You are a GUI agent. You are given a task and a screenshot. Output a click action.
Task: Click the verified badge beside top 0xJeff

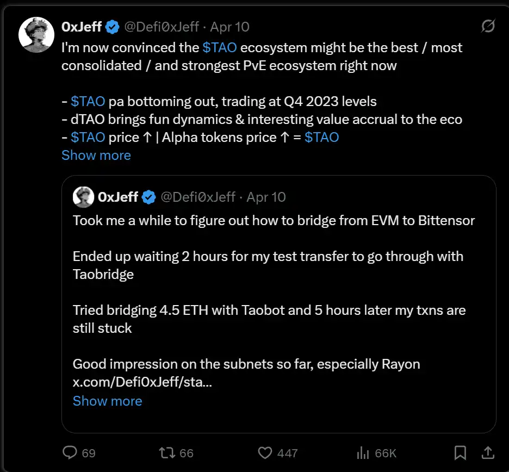pyautogui.click(x=113, y=27)
